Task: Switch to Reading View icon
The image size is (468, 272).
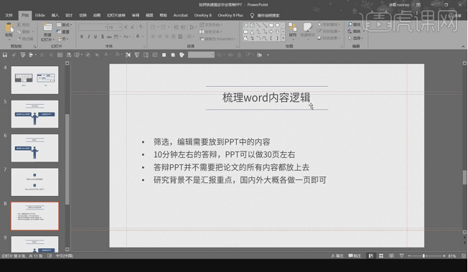Action: 391,256
